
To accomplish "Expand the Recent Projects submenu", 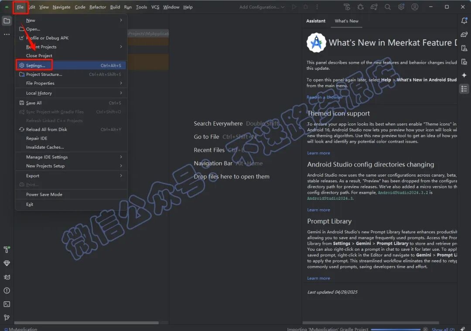I will [71, 47].
